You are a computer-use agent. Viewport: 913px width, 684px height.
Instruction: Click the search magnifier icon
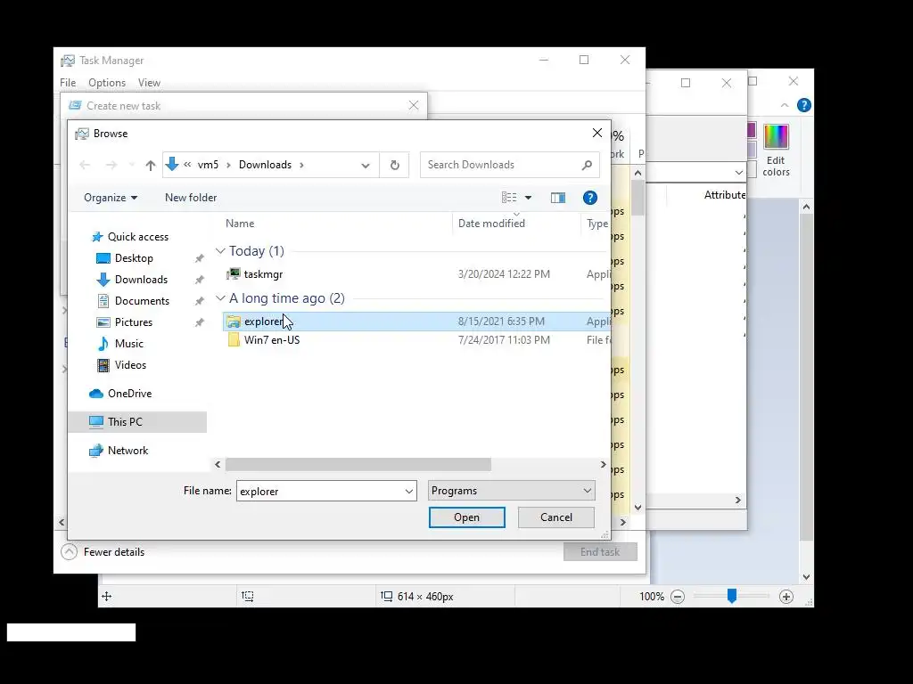coord(587,165)
